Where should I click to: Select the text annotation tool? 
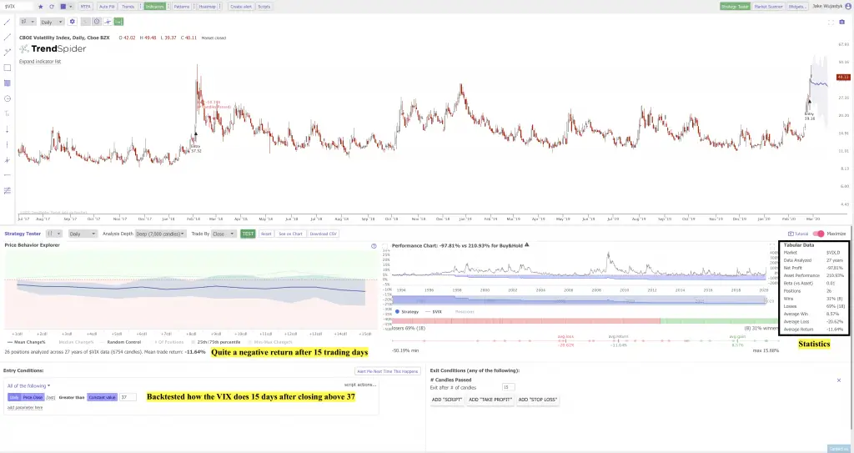coord(7,114)
